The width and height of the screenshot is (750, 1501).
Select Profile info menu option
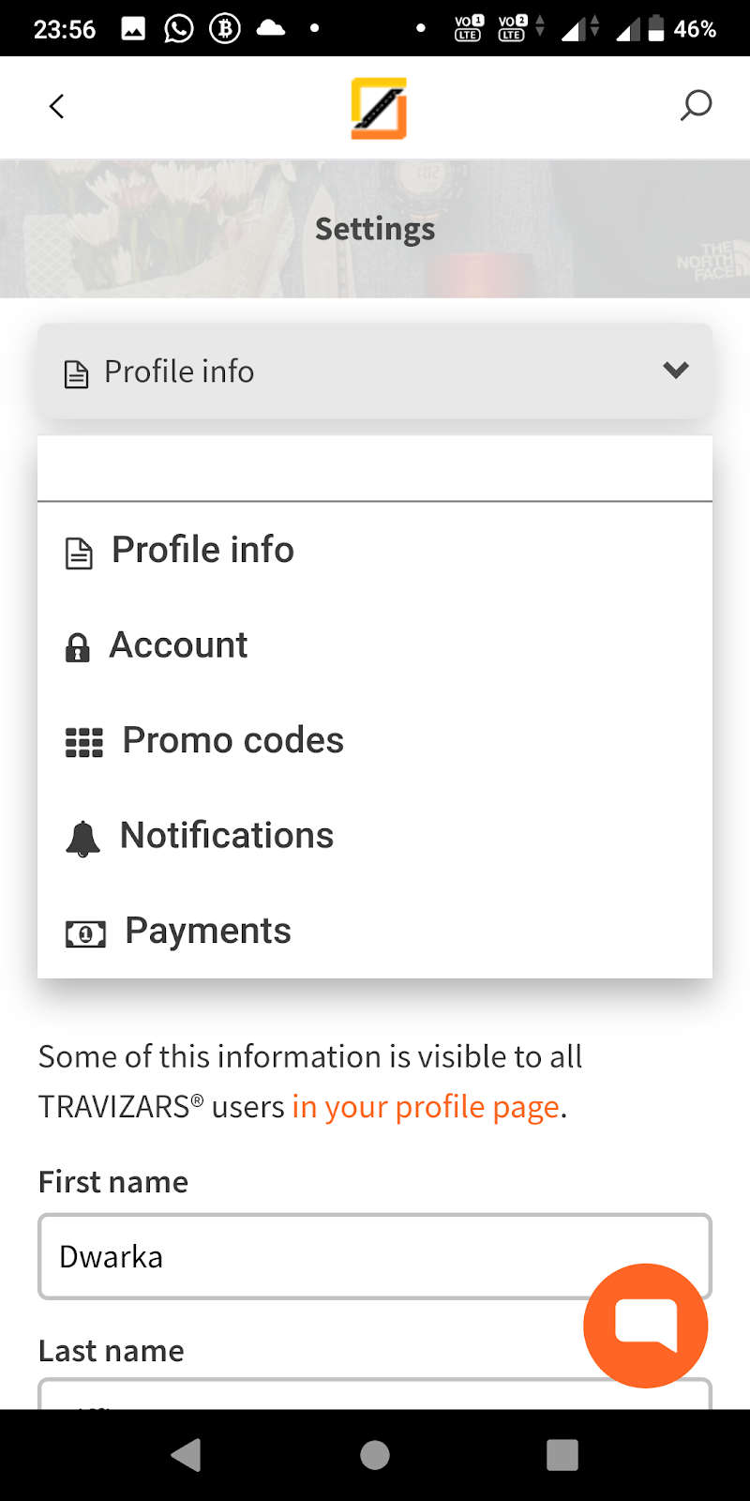pyautogui.click(x=202, y=550)
